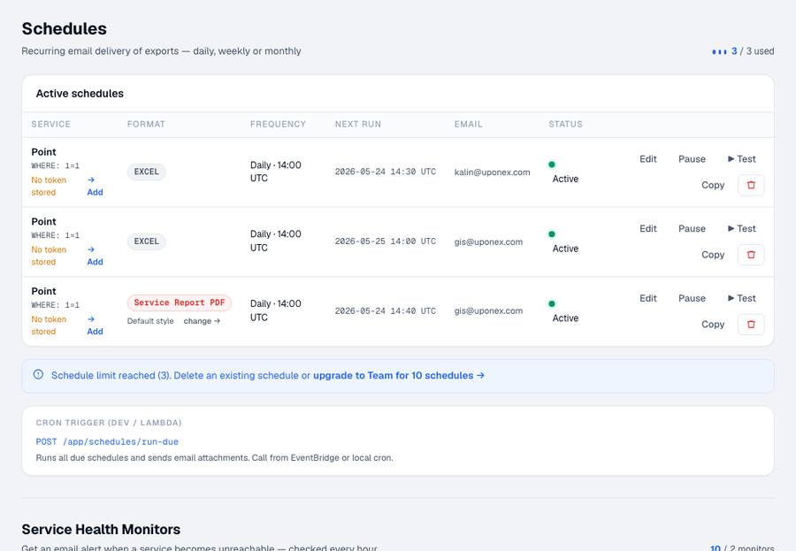Run Test for 2026-05-25 14:00 schedule
The image size is (796, 551).
point(742,228)
